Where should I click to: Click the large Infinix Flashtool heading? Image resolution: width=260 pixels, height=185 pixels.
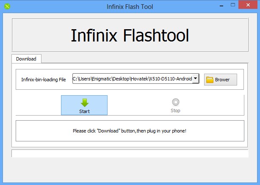[130, 35]
